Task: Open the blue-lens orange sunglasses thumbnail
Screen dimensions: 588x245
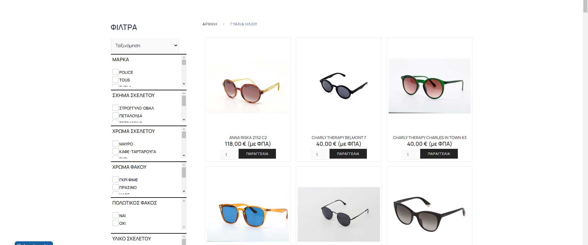Action: [x=248, y=214]
